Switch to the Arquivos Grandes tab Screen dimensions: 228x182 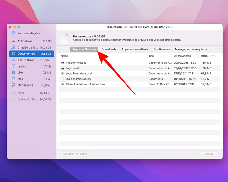84,49
